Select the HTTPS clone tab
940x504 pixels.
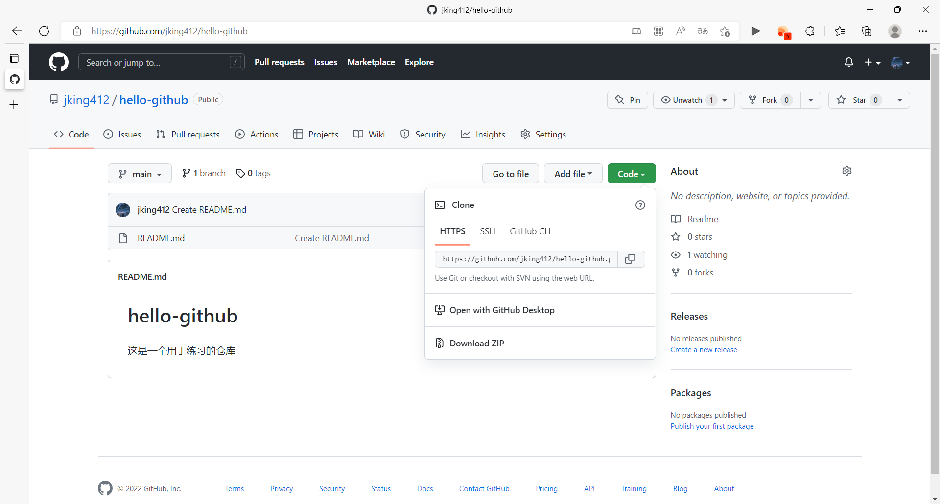(452, 231)
